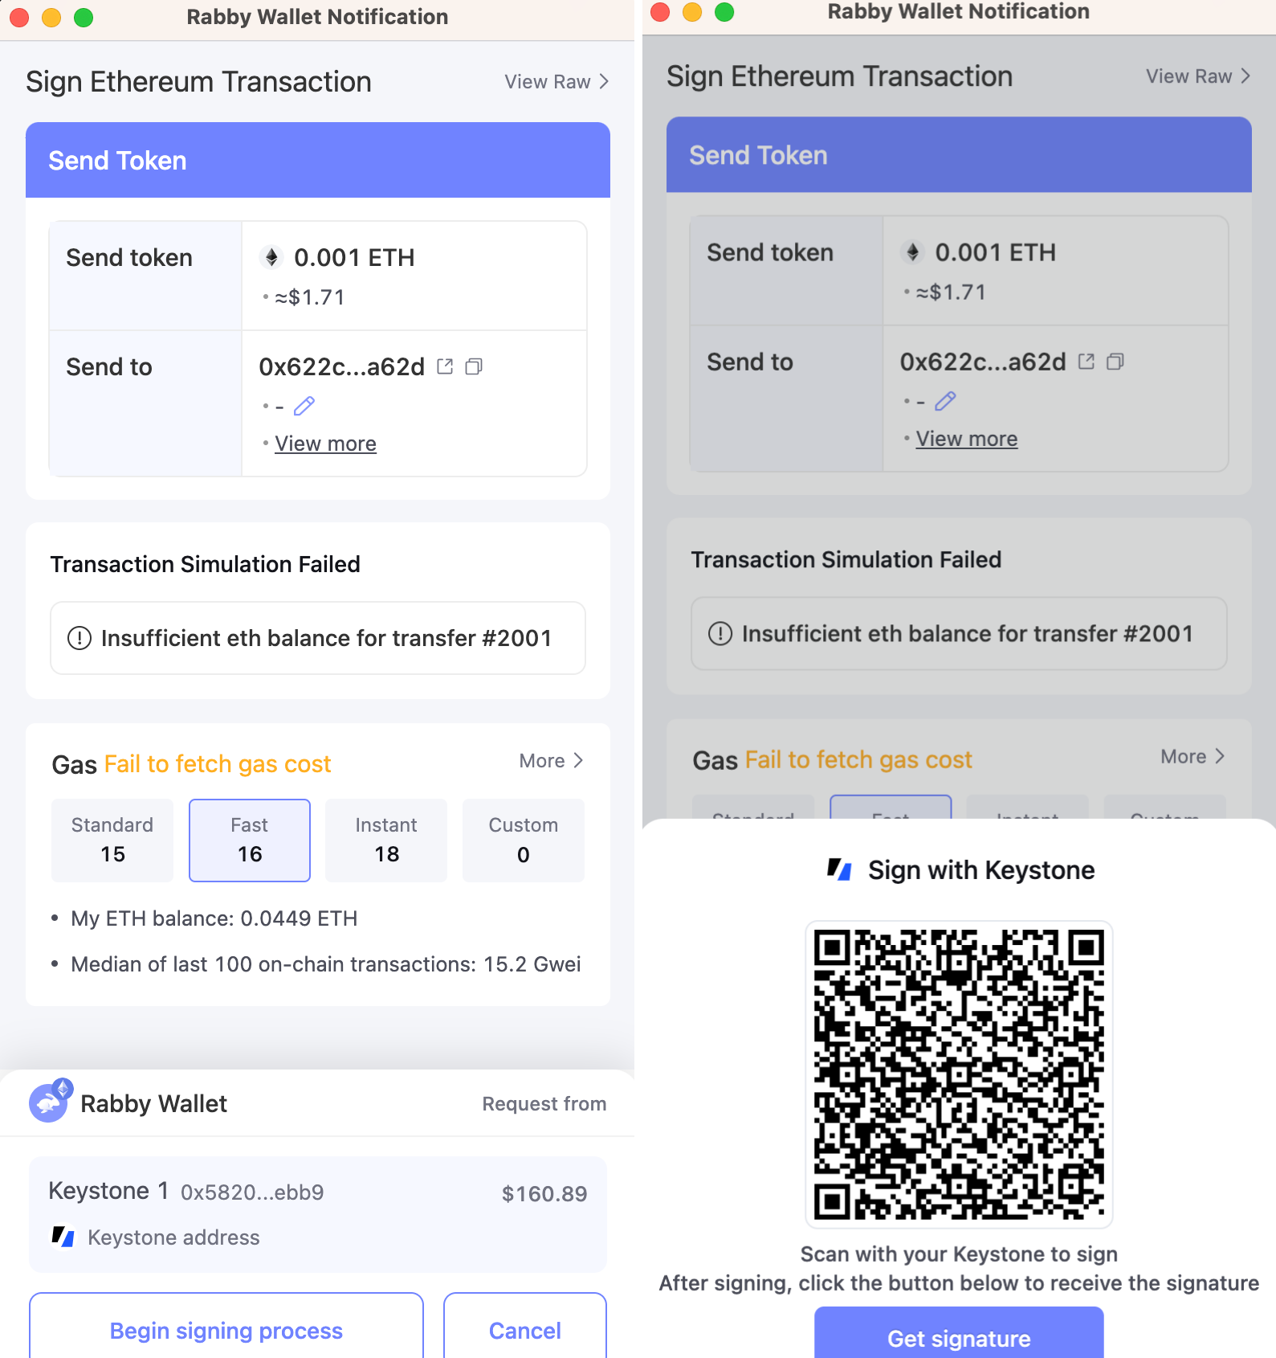Click the ETH diamond icon beside 0.001 ETH
The image size is (1276, 1358).
(x=272, y=257)
